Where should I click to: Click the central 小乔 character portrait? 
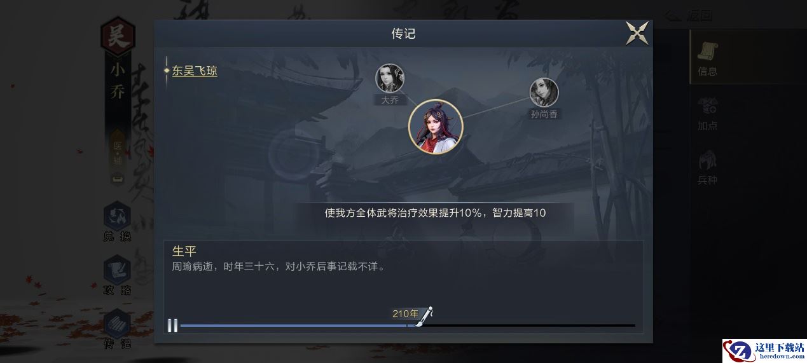[436, 127]
